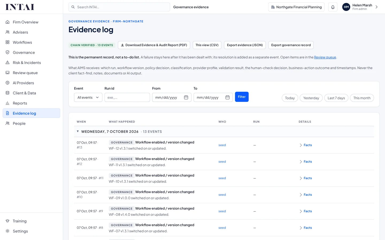Click the GOVERNANCE tag on WF-10 row
The height and width of the screenshot is (240, 385).
click(122, 175)
